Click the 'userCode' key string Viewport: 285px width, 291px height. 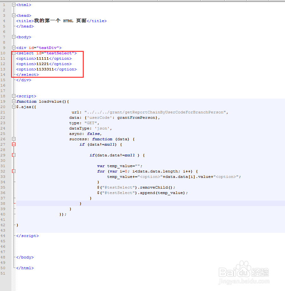[x=100, y=118]
